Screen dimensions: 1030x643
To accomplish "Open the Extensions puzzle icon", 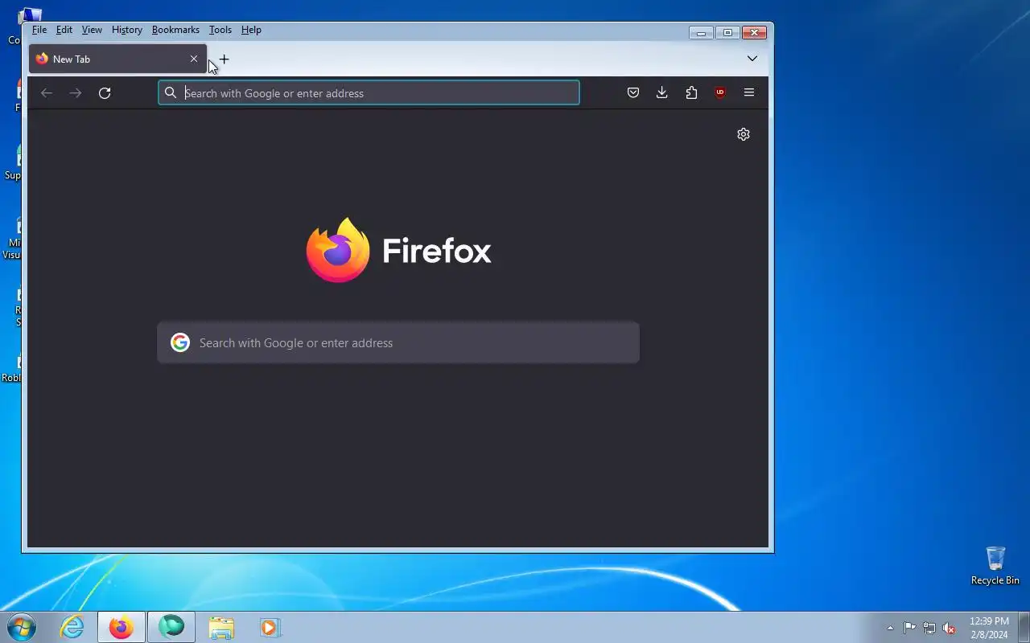I will 691,93.
